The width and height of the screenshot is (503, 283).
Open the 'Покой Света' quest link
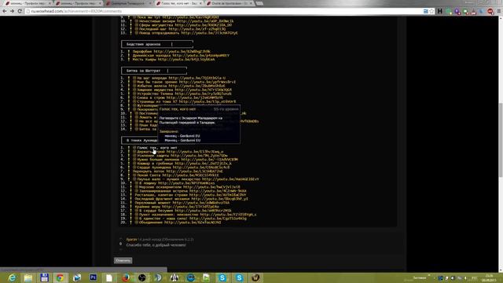point(148,175)
